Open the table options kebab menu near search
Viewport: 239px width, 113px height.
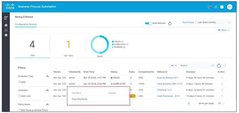coord(225,66)
